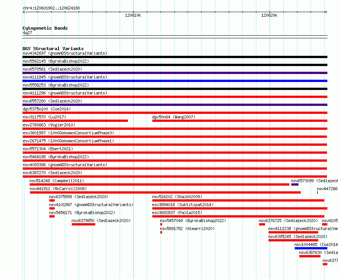Open nsv5571304 Ebert2021 variant
Image resolution: width=338 pixels, height=279 pixels.
48,149
